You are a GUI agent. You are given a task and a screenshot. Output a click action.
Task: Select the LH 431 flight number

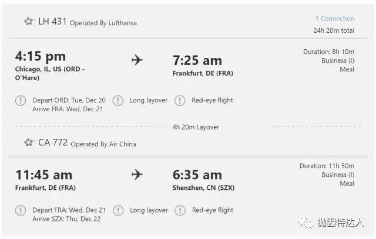52,22
